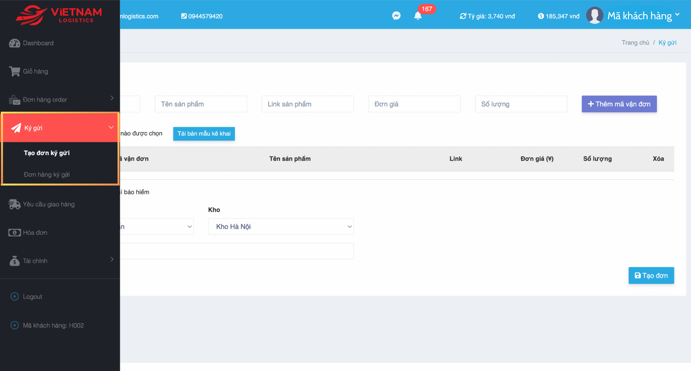This screenshot has width=691, height=371.
Task: Click the Ký gửi breadcrumb link
Action: point(667,43)
